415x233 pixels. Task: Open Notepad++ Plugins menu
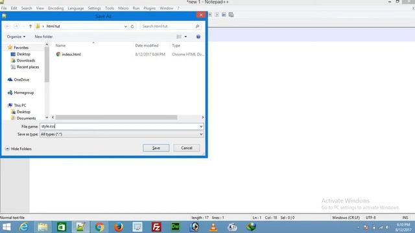pyautogui.click(x=150, y=8)
